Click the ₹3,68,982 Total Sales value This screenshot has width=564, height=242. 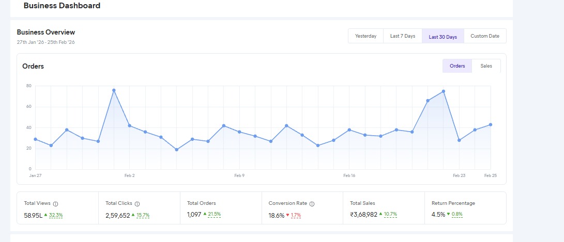tap(363, 215)
